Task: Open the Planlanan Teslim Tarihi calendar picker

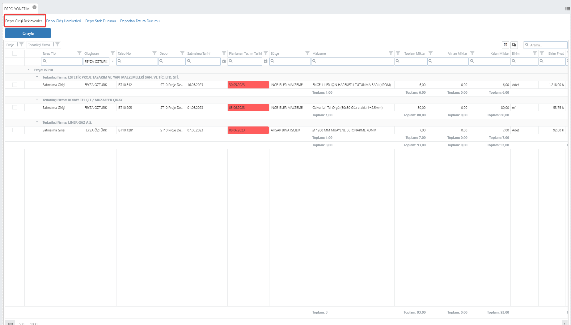Action: 266,61
